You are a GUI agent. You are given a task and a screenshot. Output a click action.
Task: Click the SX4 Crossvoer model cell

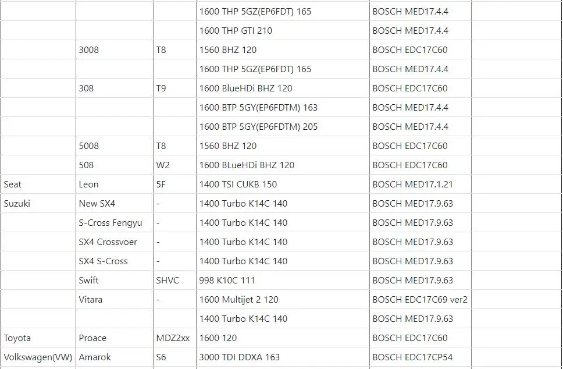pyautogui.click(x=115, y=242)
